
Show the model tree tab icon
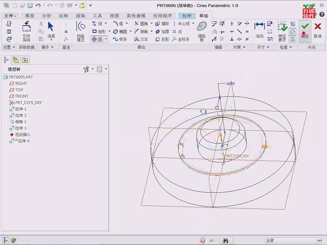click(x=6, y=60)
